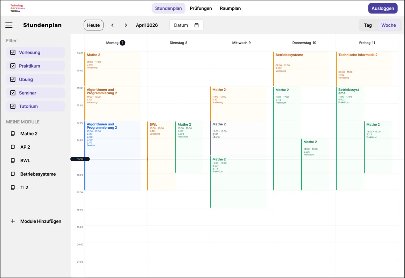Switch to the Raumplan tab
405x278 pixels.
[x=230, y=8]
